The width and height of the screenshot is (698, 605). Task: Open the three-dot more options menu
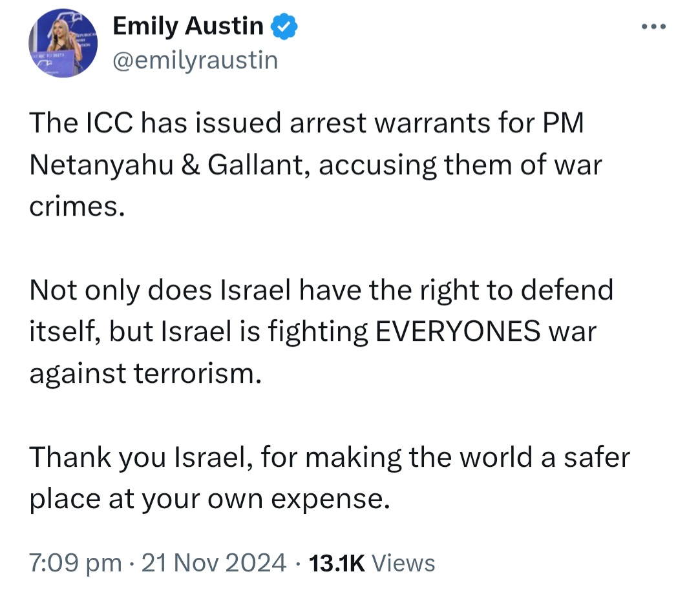[653, 26]
